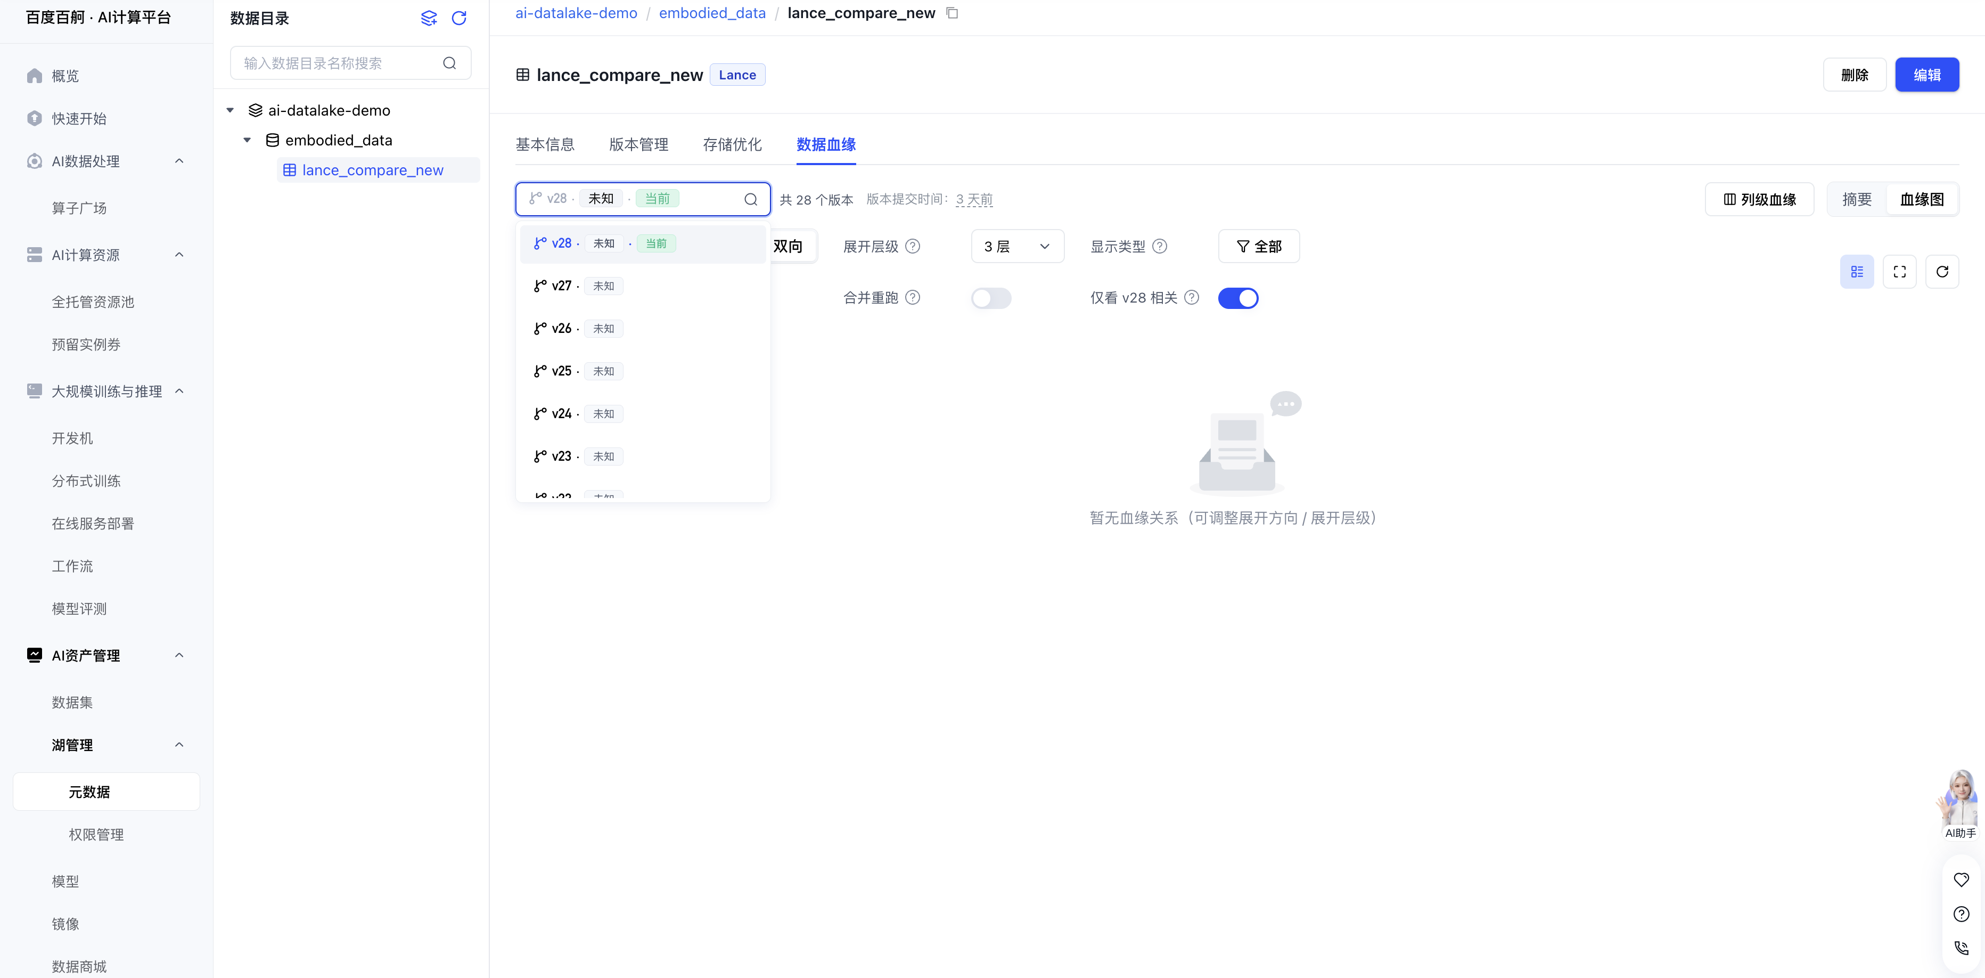
Task: Click the catalog search magnifier icon
Action: (449, 63)
